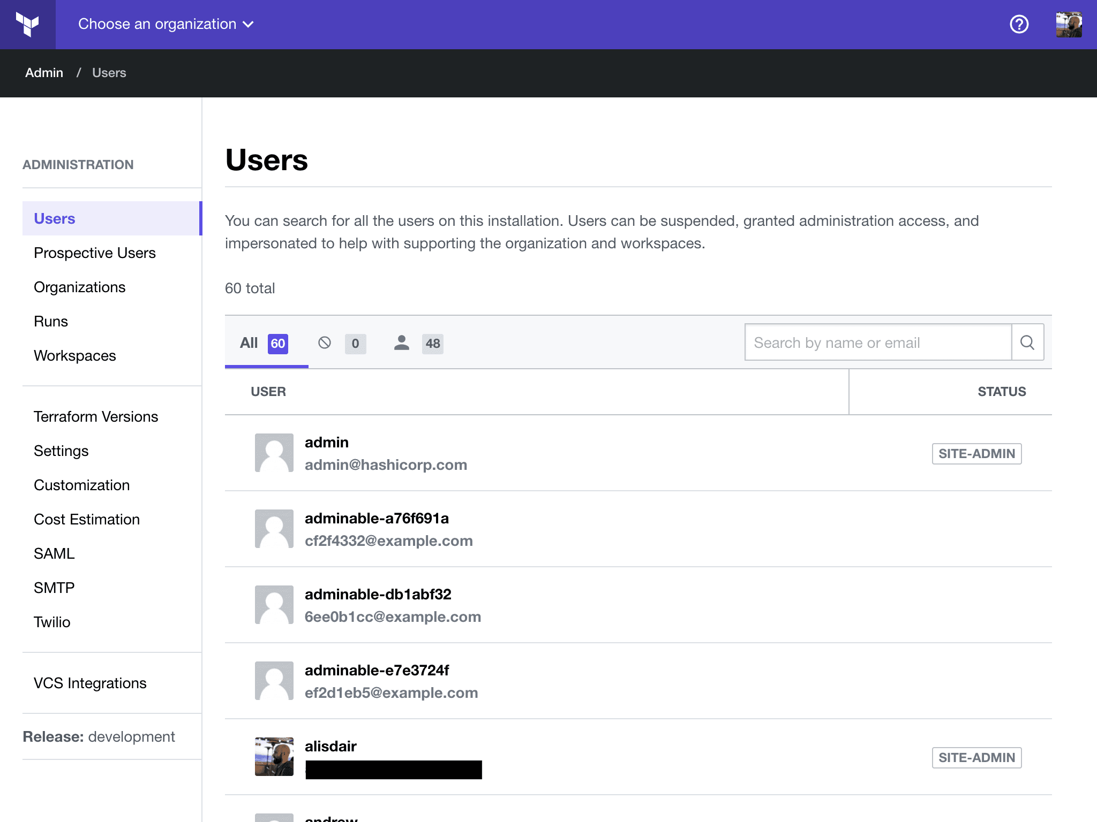Navigate to Workspaces admin section
1097x822 pixels.
click(74, 354)
